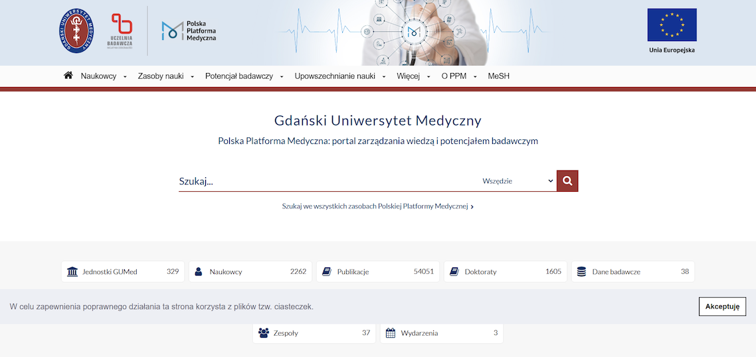
Task: Go to the home page icon
Action: click(68, 75)
